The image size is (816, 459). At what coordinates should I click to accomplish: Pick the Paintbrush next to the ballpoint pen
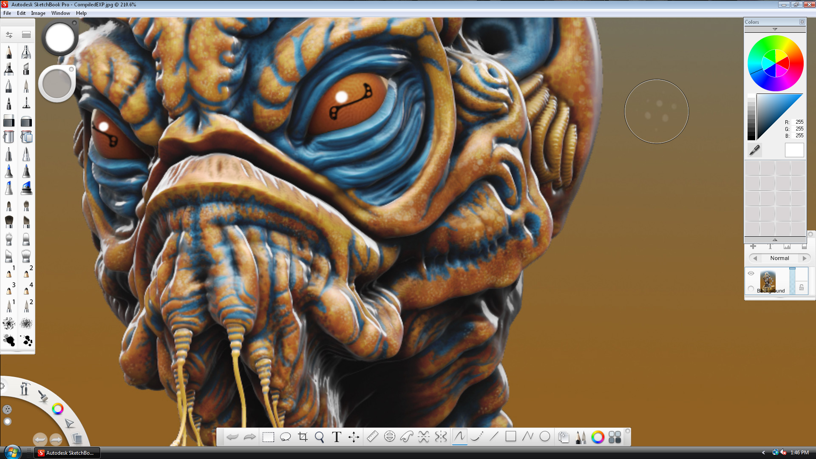[x=26, y=86]
